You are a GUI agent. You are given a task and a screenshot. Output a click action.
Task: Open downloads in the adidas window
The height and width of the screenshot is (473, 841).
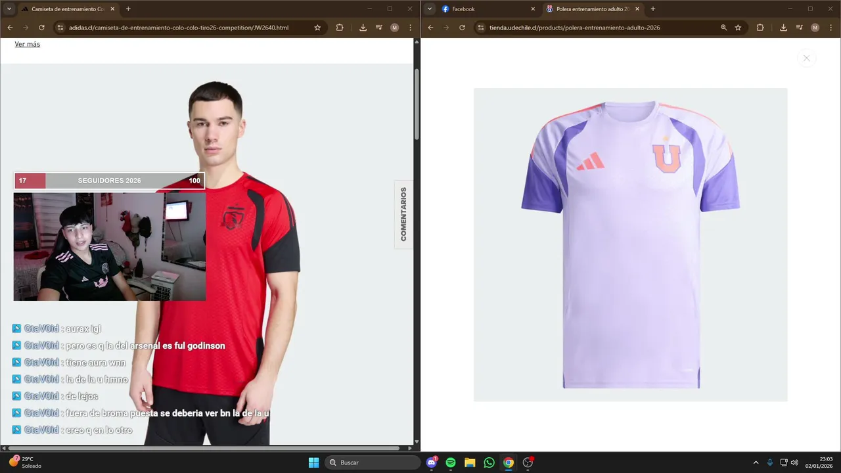(363, 28)
